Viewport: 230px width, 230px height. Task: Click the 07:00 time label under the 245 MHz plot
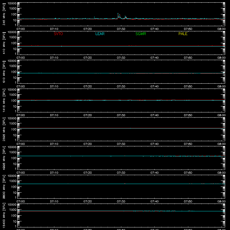(x=21, y=29)
